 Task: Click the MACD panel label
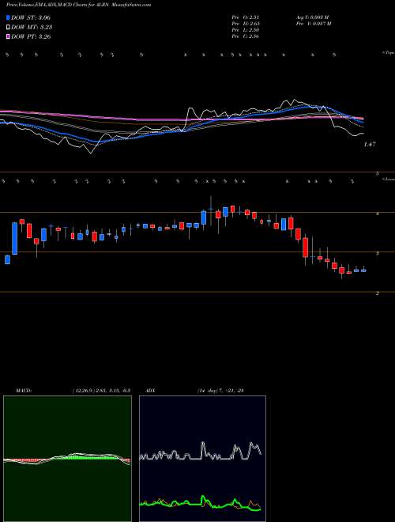click(24, 391)
